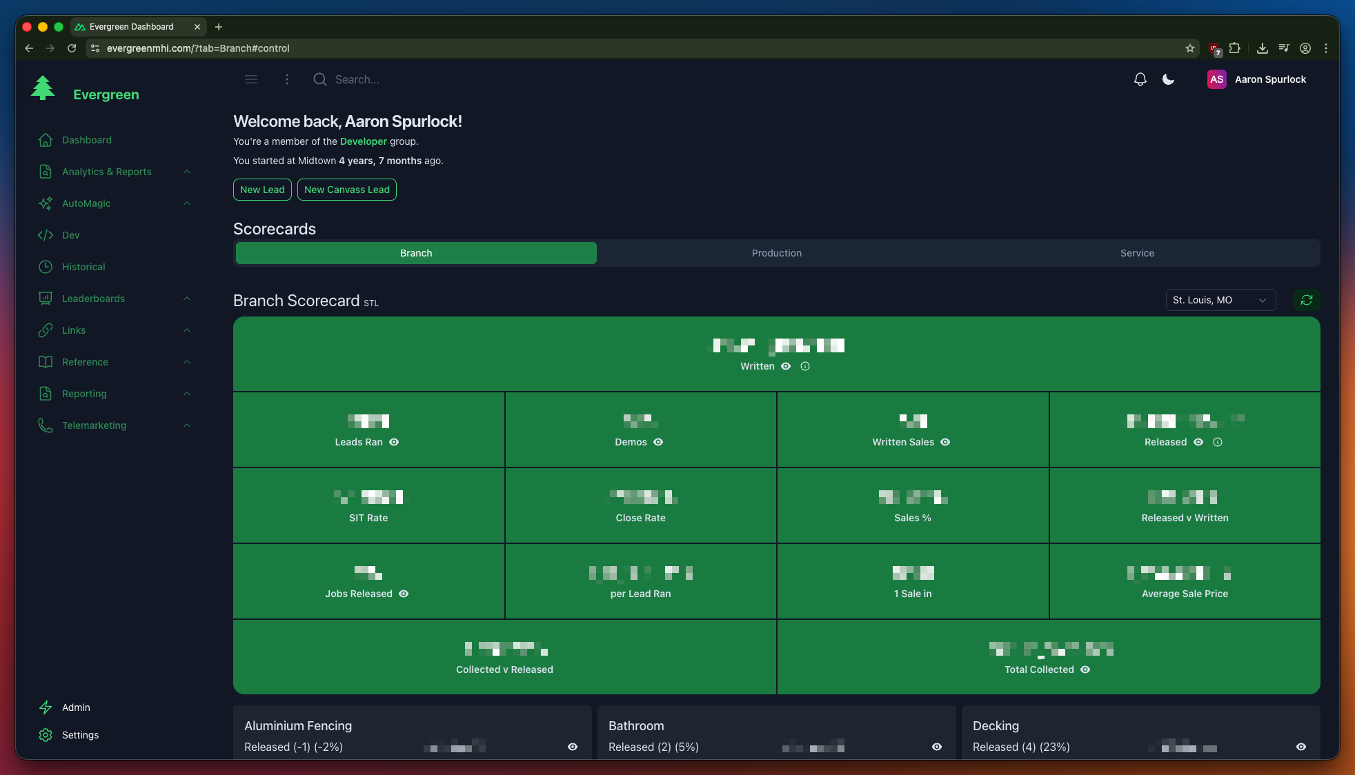Switch to the Production scorecard tab
The height and width of the screenshot is (775, 1355).
pos(776,253)
